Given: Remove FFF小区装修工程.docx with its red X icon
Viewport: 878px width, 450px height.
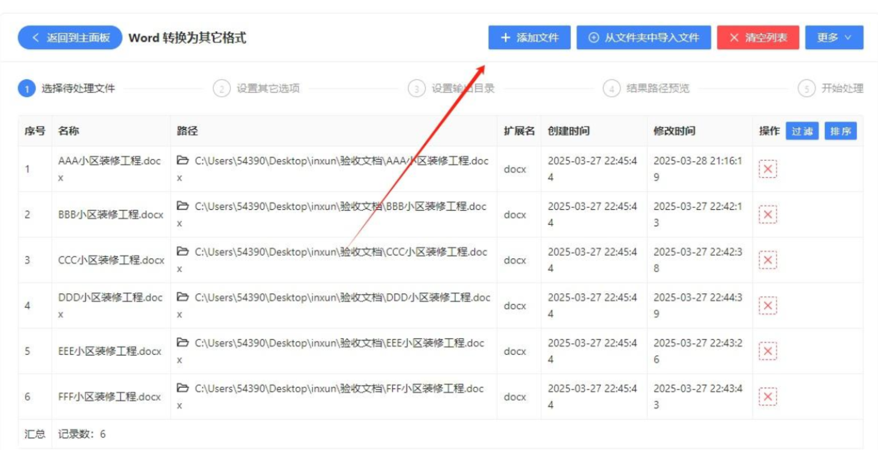Looking at the screenshot, I should tap(767, 396).
